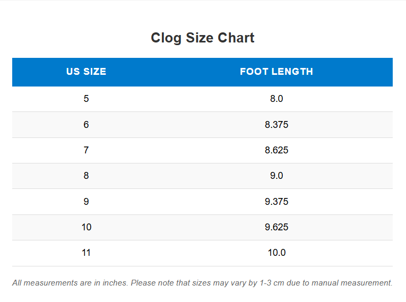
Task: Click the "US SIZE" column header
Action: coord(86,72)
